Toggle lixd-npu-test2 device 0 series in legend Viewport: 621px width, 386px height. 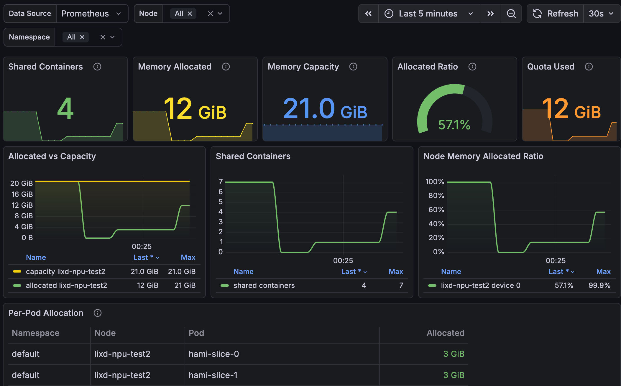tap(481, 285)
